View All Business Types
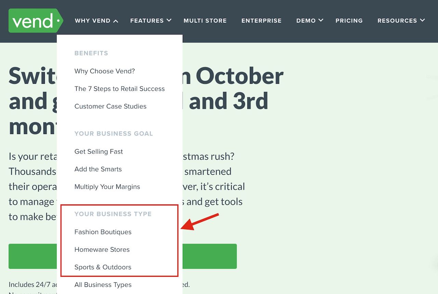The height and width of the screenshot is (294, 438). pos(103,285)
